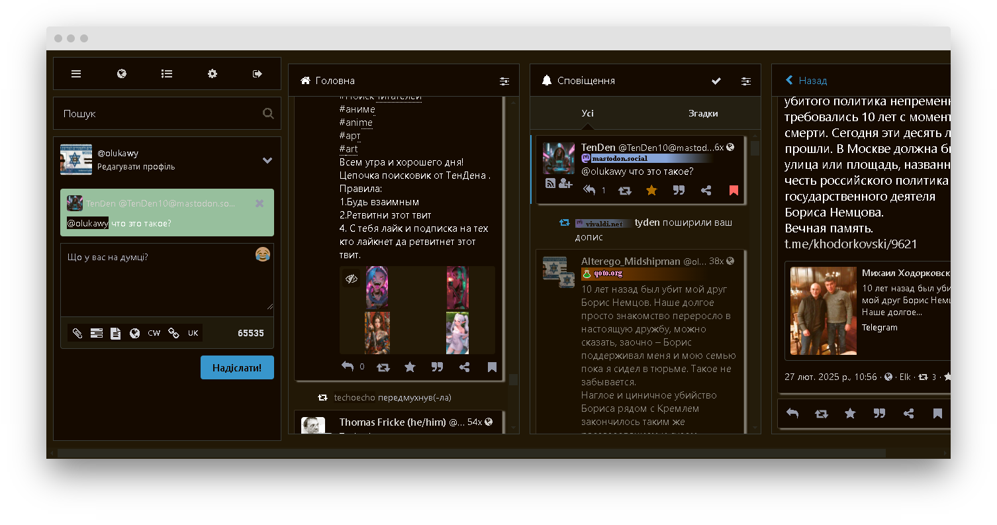Viewport: 997px width, 525px height.
Task: Boost TenDen's mention post
Action: coord(624,190)
